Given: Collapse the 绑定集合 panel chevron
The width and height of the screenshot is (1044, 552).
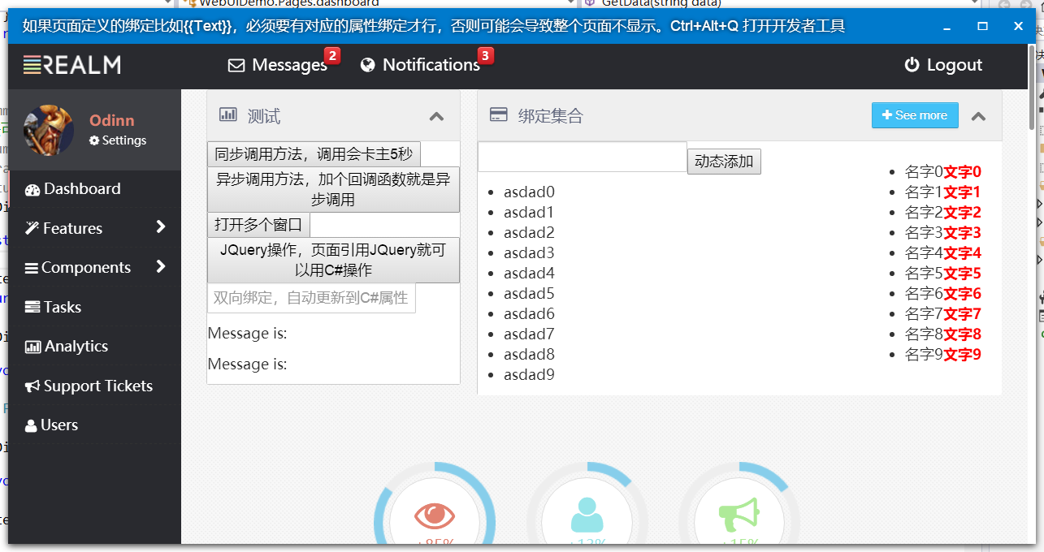Looking at the screenshot, I should point(978,116).
